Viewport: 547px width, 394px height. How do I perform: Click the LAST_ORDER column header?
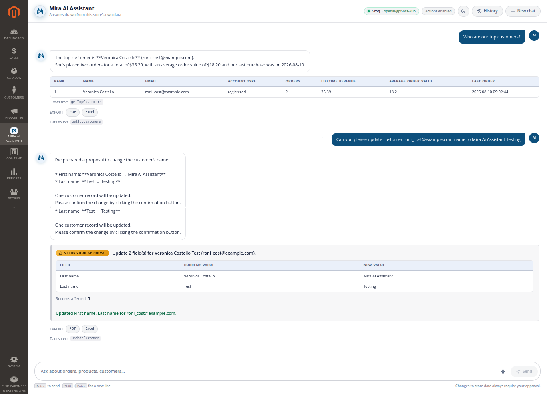tap(483, 81)
